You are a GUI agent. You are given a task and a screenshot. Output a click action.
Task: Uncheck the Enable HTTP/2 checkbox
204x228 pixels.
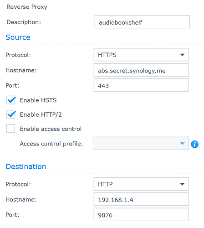pos(10,114)
